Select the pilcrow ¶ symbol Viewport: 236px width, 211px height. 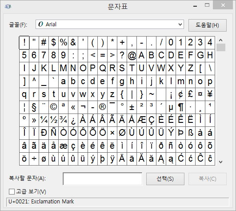tap(180, 107)
